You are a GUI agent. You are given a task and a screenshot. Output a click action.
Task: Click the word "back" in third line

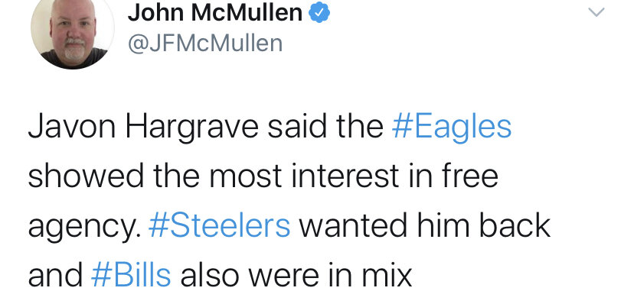(x=515, y=226)
